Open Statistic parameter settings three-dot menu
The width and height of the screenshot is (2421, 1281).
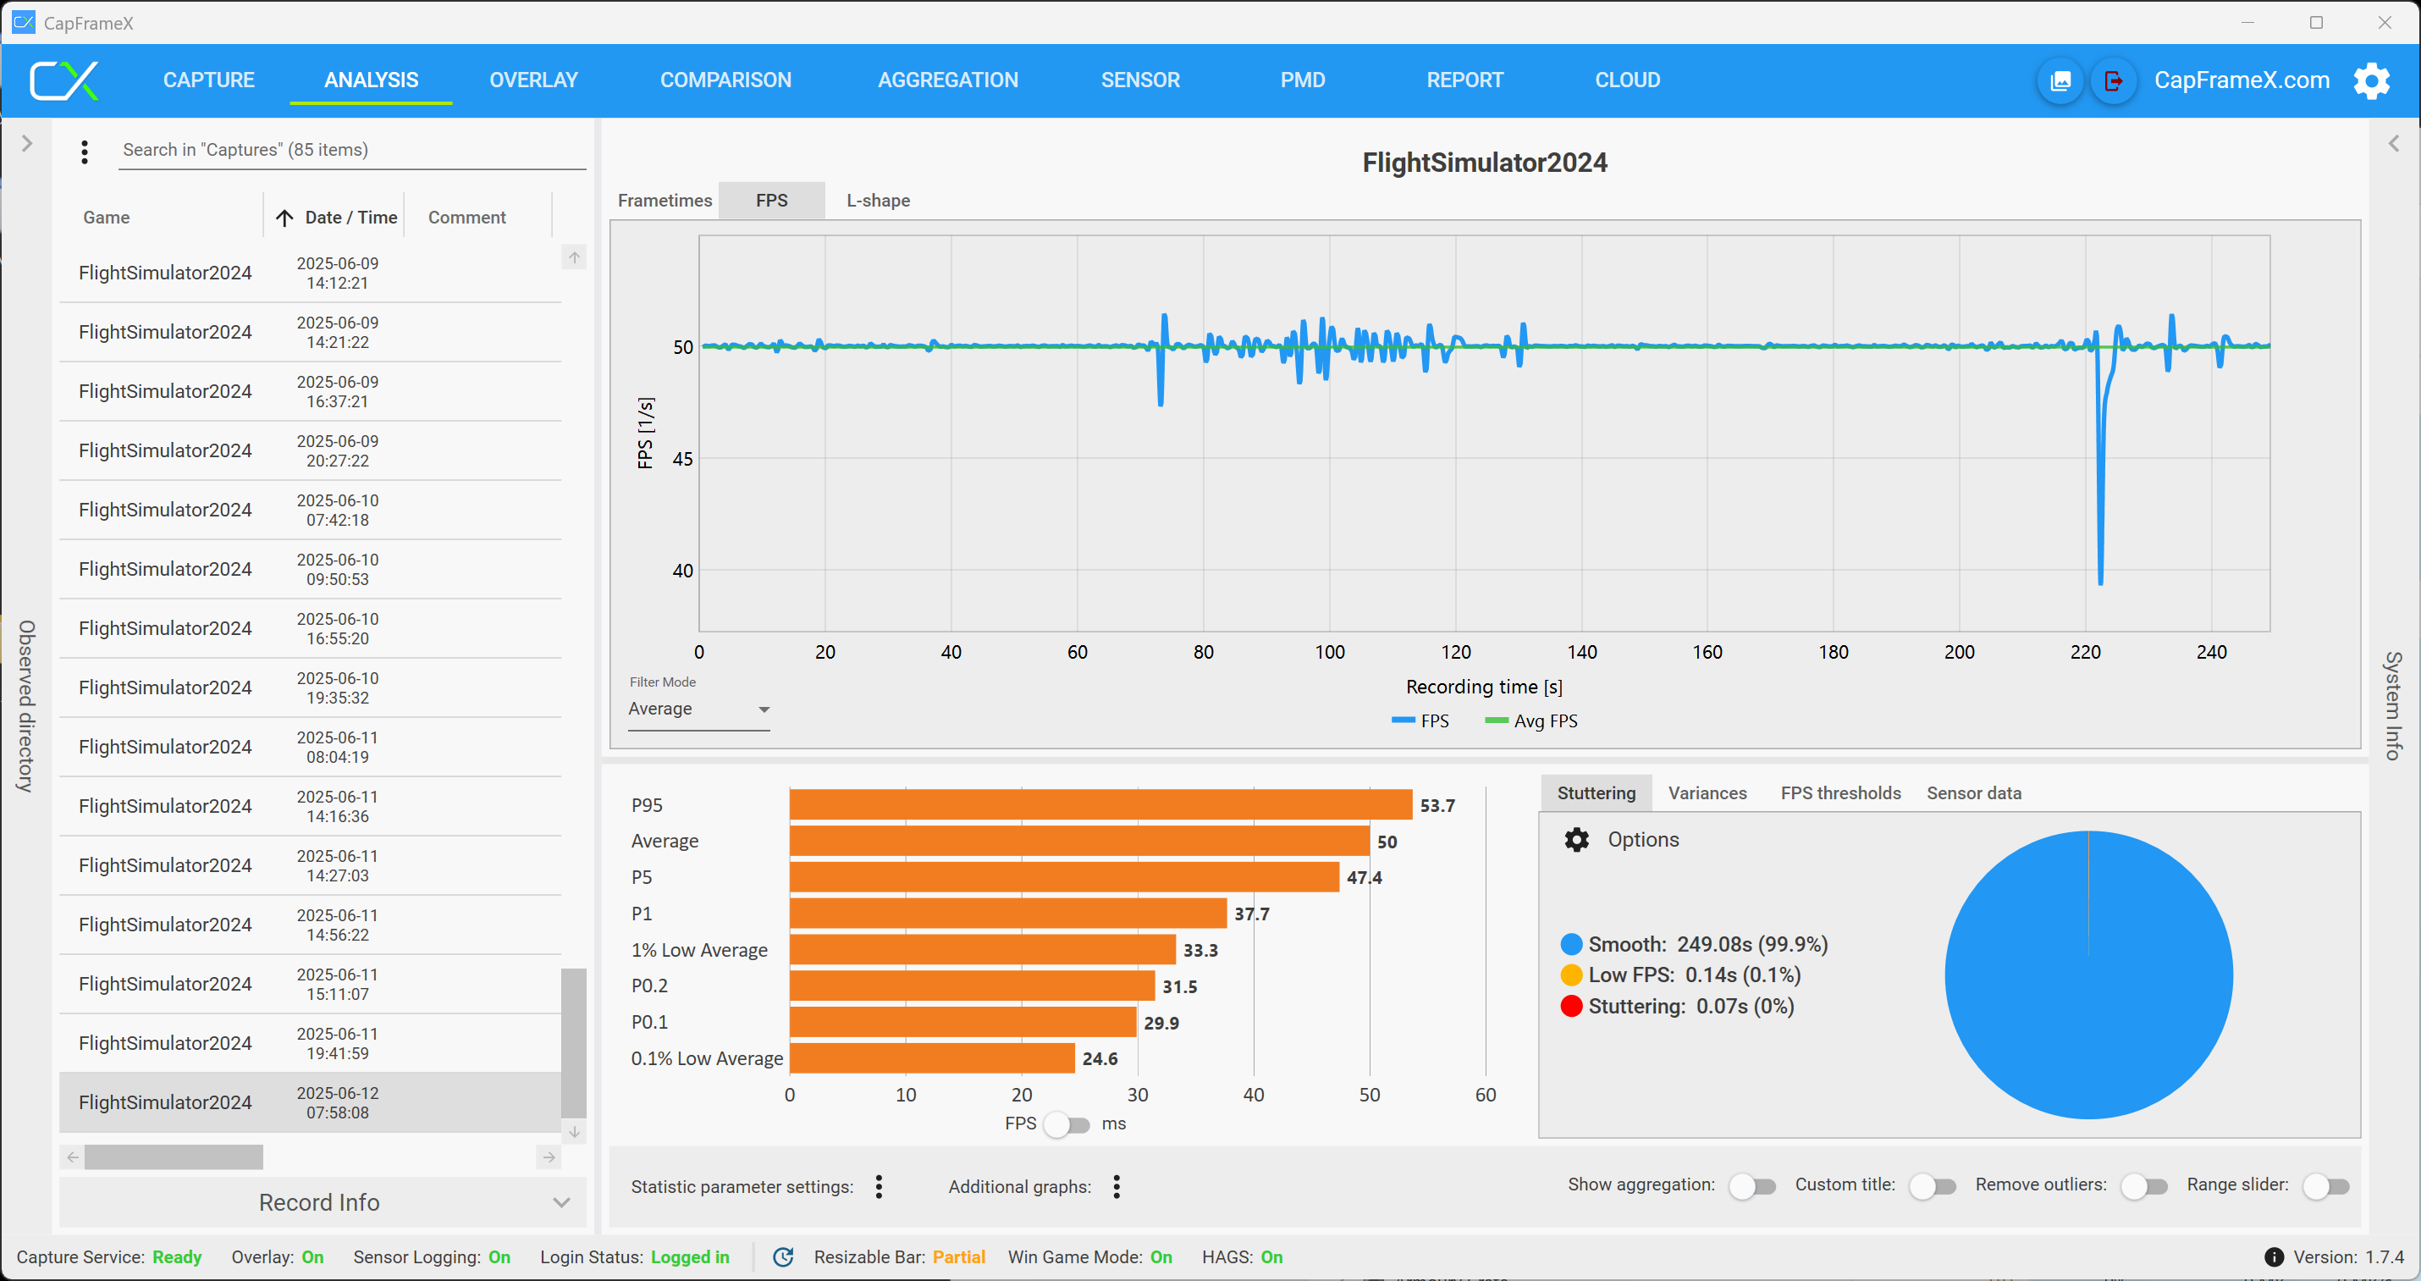click(x=879, y=1186)
